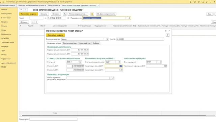Screen dimensions: 216x122
Task: Click Инв. № input field
Action: (140, 39)
